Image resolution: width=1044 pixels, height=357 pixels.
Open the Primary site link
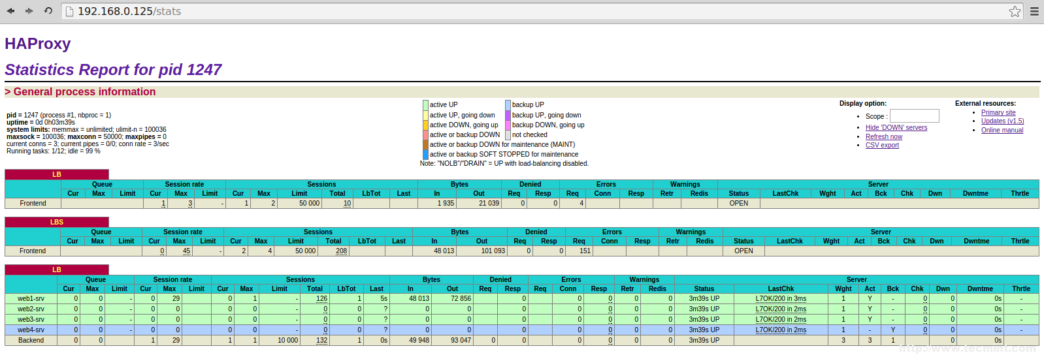point(998,113)
